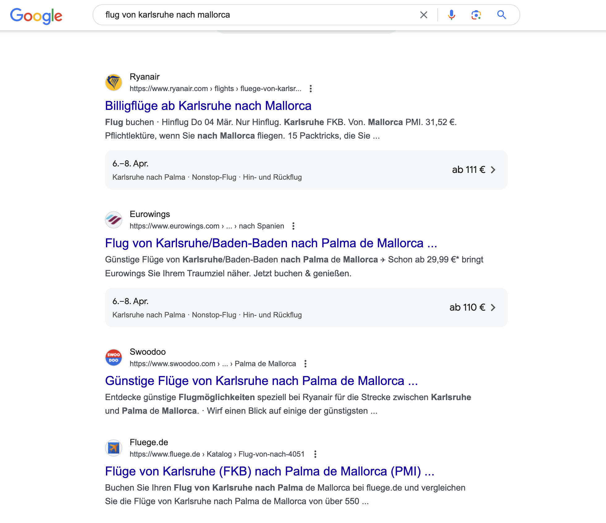Open Google Lens image search

point(476,15)
